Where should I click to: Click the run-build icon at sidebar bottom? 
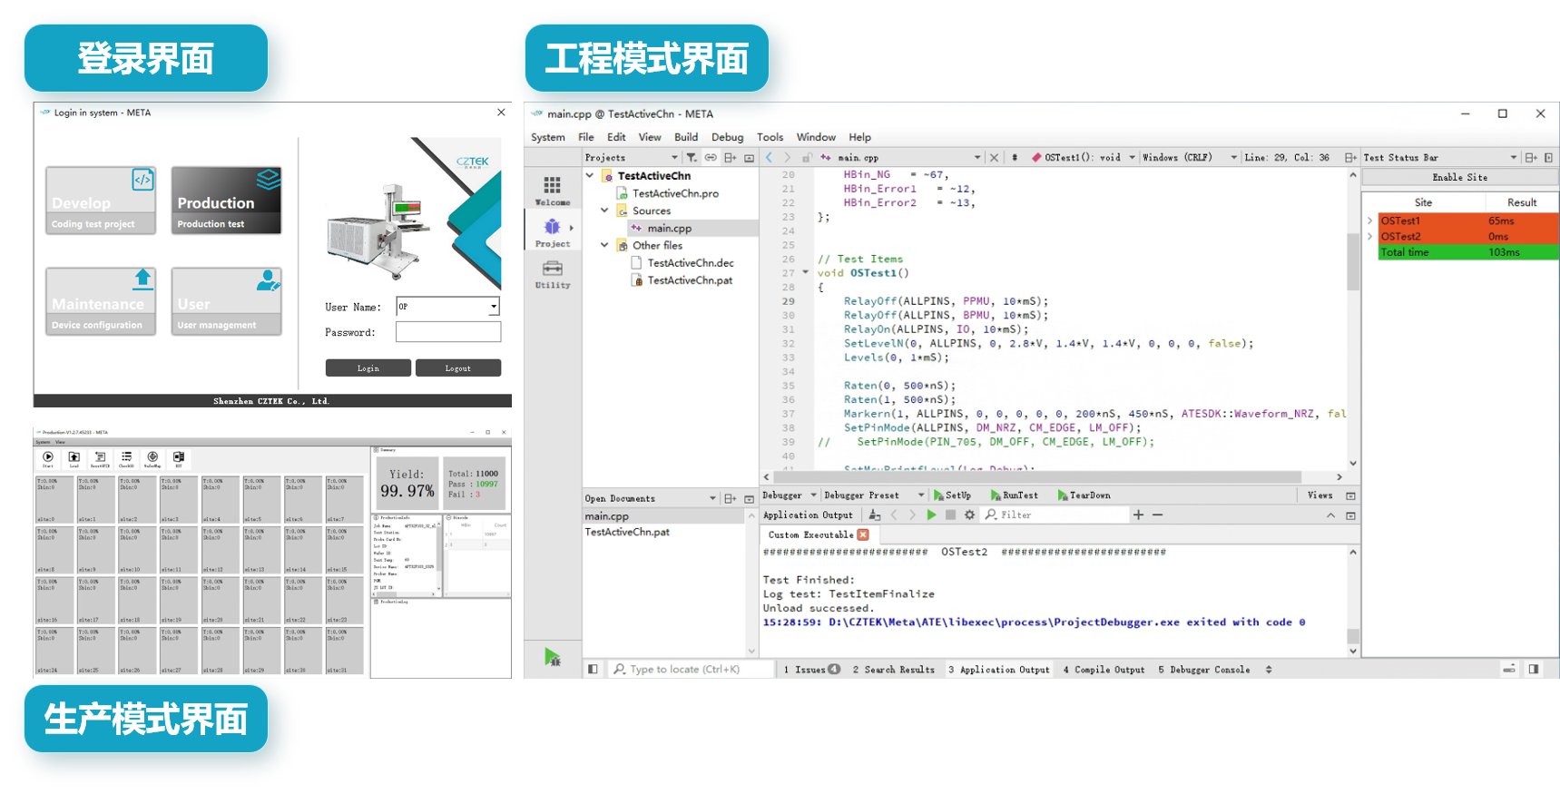click(552, 657)
